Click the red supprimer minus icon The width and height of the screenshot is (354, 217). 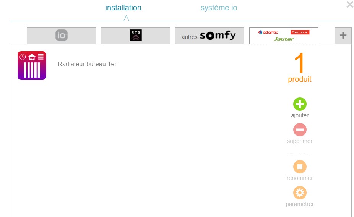tap(300, 130)
